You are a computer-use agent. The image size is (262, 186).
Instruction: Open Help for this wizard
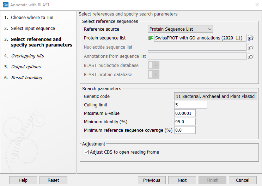click(x=23, y=180)
